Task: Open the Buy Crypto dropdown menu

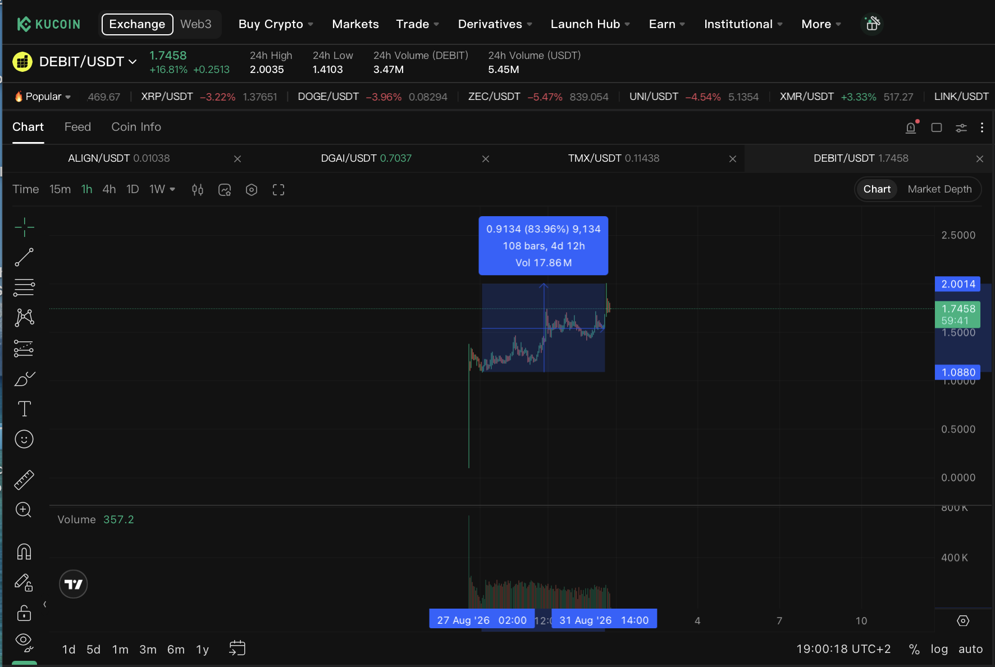Action: [x=276, y=24]
